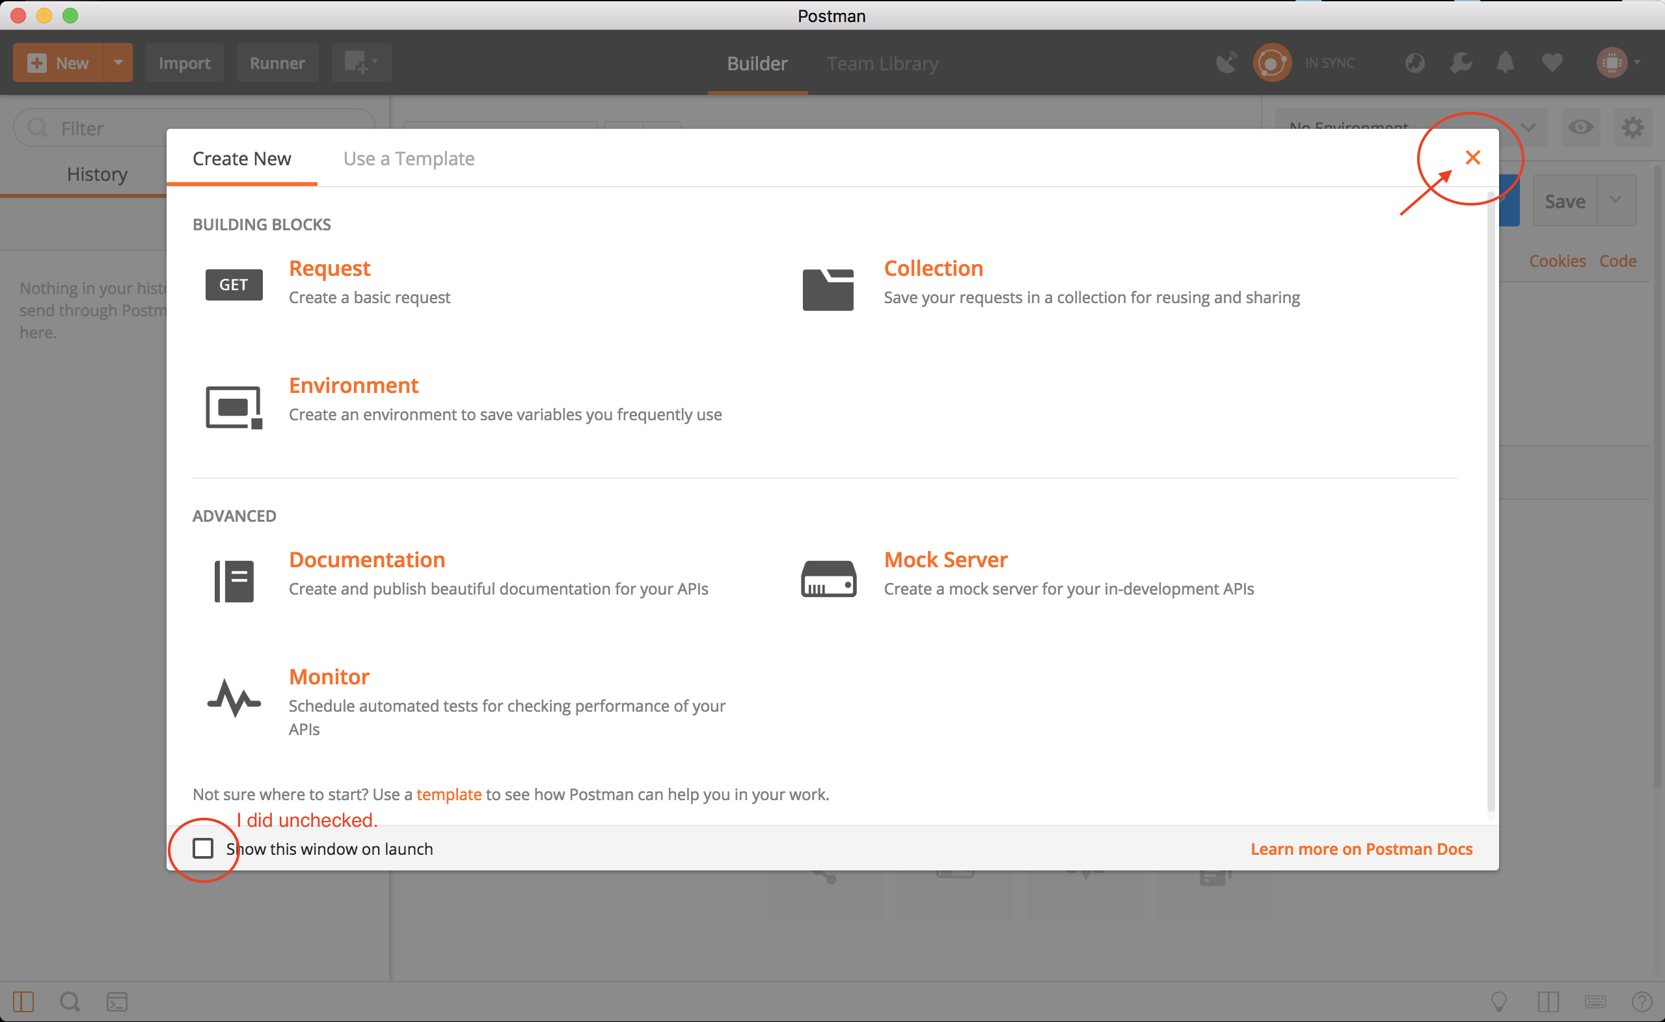
Task: Click the GET request building block icon
Action: (x=233, y=283)
